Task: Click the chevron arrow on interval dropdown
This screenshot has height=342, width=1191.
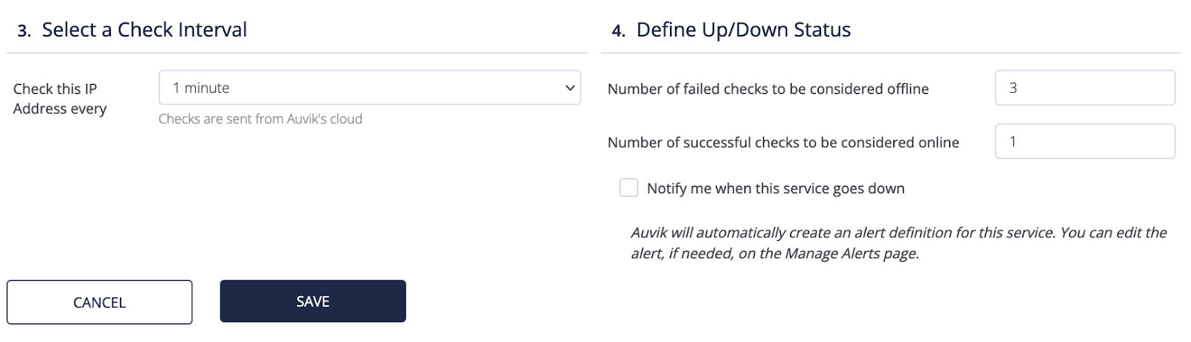Action: coord(570,88)
